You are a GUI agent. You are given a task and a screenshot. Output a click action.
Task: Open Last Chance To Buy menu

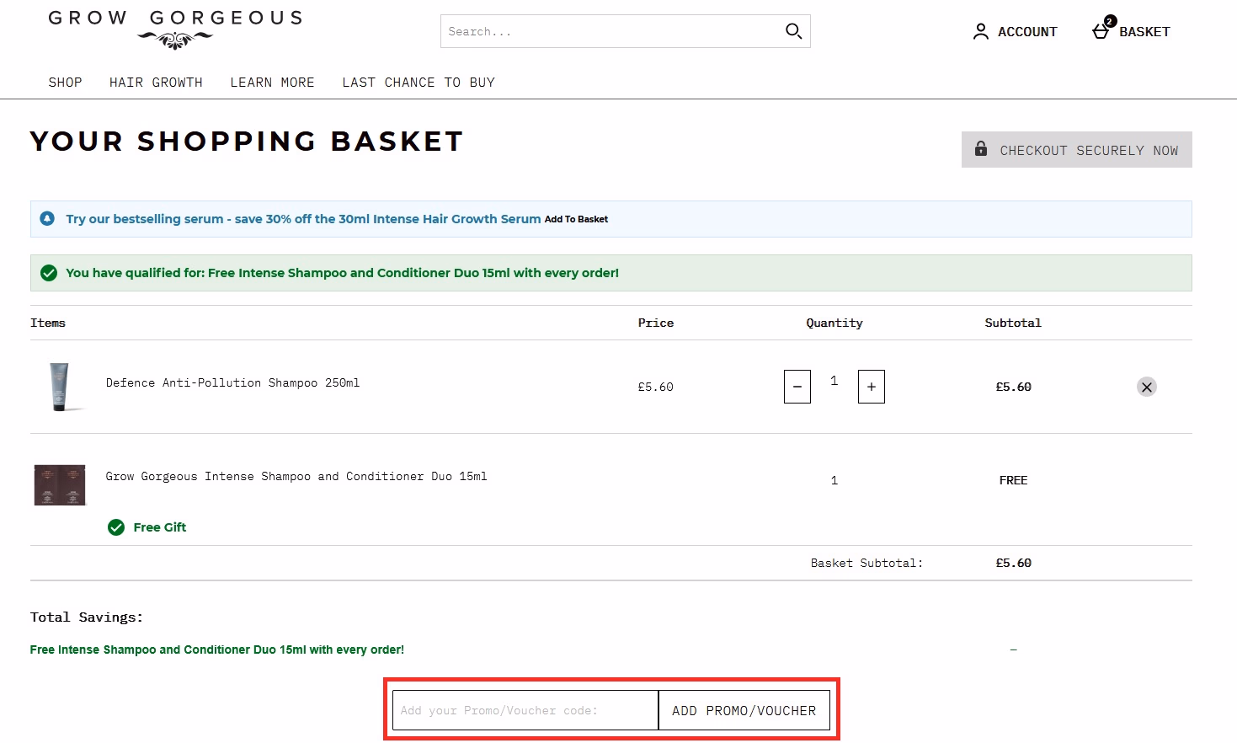[x=419, y=83]
